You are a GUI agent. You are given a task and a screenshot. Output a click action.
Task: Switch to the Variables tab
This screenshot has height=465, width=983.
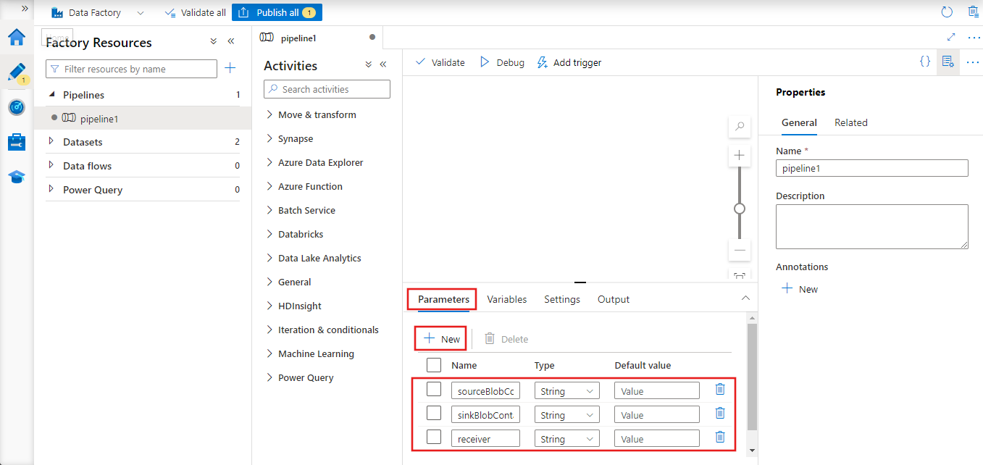506,298
